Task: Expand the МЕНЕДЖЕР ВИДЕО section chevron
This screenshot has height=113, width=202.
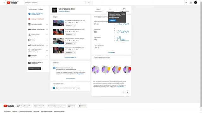Action: coord(47,24)
